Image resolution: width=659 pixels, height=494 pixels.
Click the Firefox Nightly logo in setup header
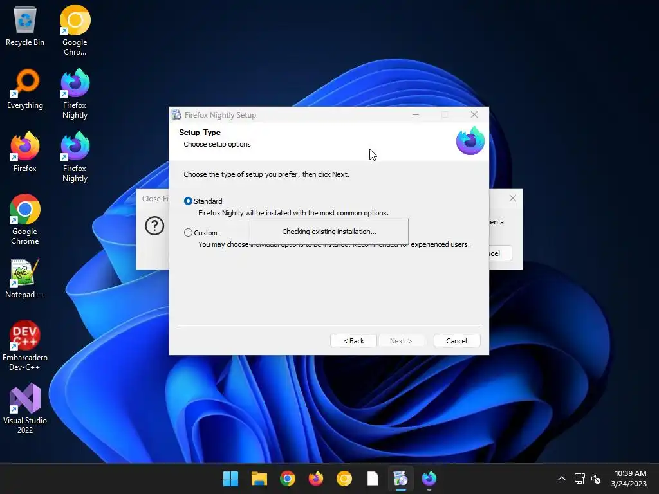(470, 141)
